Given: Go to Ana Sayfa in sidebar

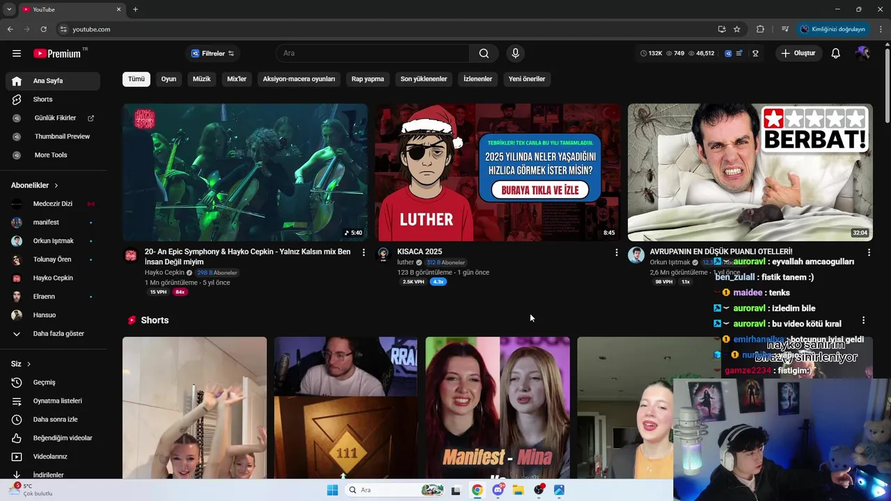Looking at the screenshot, I should coord(53,81).
